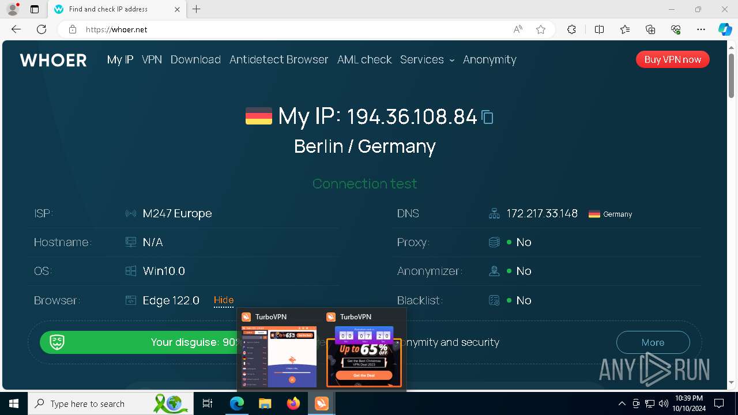The height and width of the screenshot is (415, 738).
Task: Select the M247 Europe ISP text
Action: pos(177,213)
